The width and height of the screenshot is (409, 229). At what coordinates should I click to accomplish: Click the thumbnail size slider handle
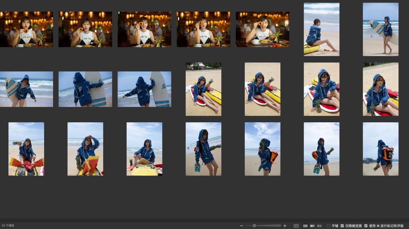(254, 226)
